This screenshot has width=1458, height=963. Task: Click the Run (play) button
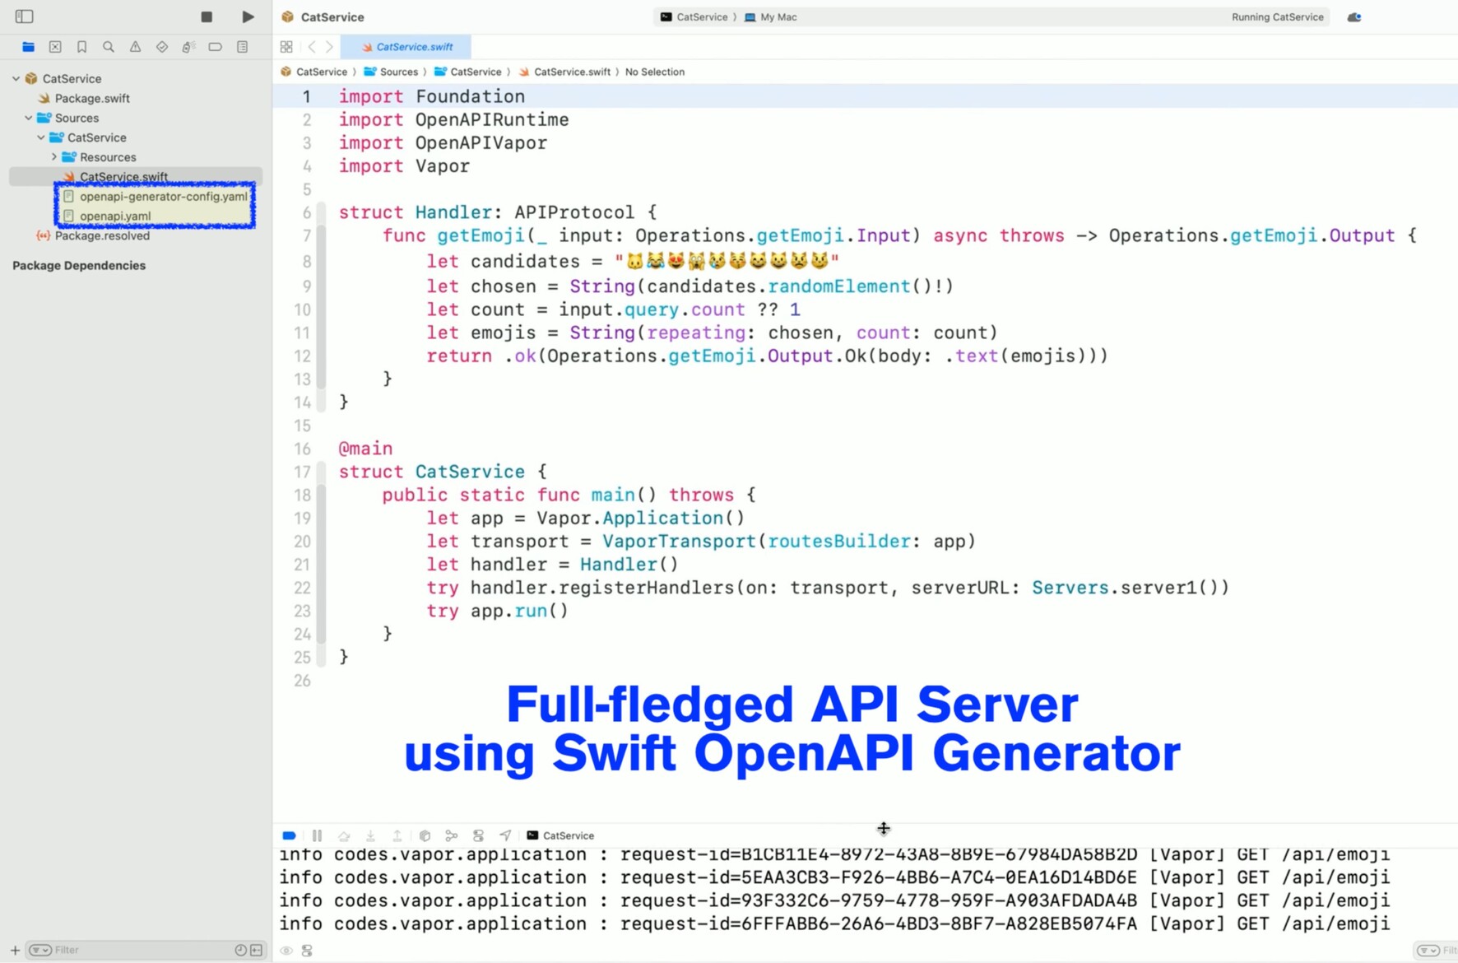coord(248,16)
